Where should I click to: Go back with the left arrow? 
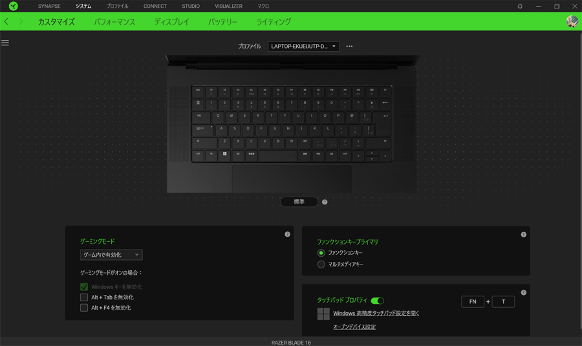(x=6, y=21)
